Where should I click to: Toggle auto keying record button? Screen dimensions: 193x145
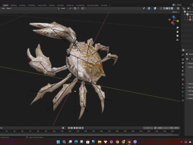coord(63,128)
